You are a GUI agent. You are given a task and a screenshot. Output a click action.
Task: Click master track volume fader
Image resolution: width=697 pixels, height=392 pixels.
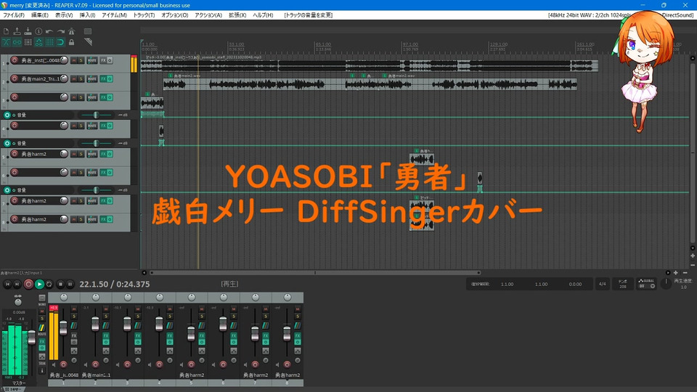[x=31, y=337]
